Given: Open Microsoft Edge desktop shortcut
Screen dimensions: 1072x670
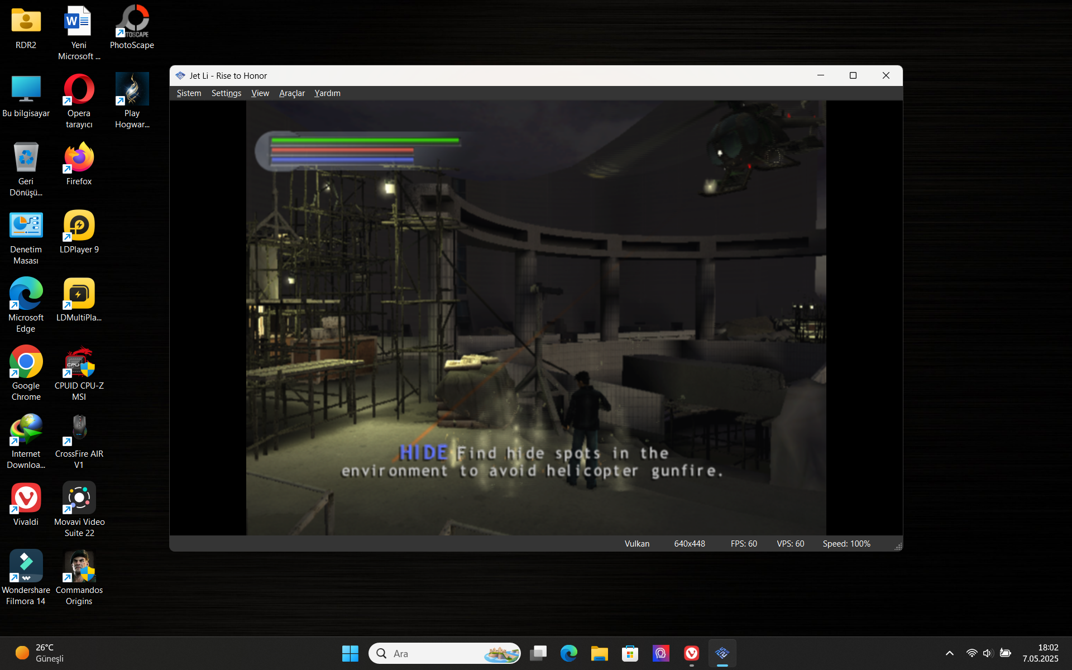Looking at the screenshot, I should click(x=26, y=305).
